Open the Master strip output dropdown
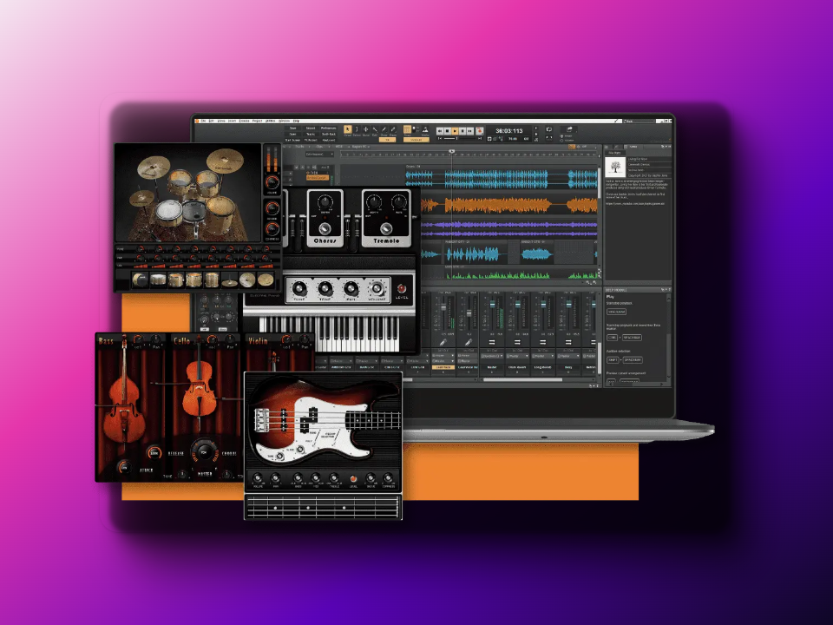This screenshot has height=625, width=833. pyautogui.click(x=491, y=356)
